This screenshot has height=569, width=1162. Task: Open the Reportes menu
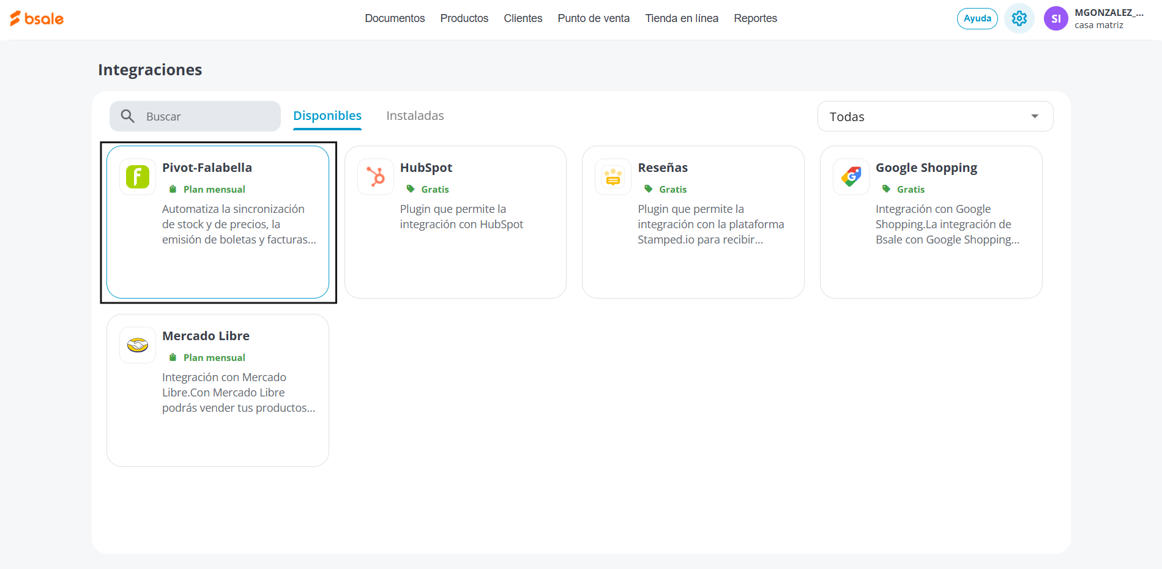tap(756, 18)
